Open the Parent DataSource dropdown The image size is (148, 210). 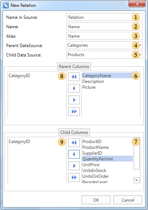point(140,45)
